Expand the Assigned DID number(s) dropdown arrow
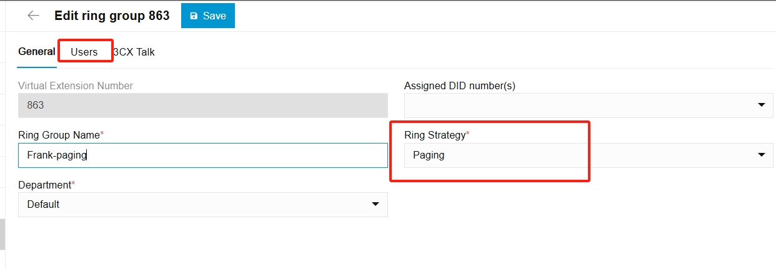Viewport: 776px width, 269px height. pyautogui.click(x=761, y=105)
